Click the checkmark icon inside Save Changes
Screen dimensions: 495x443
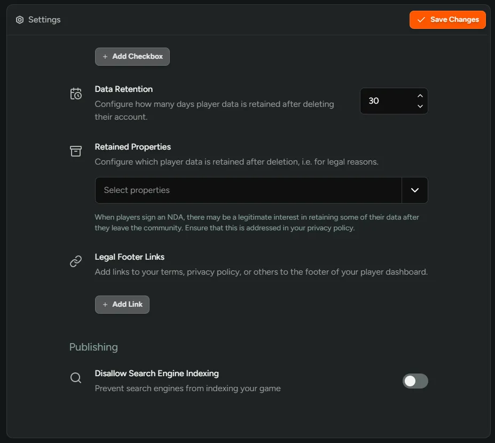pos(422,19)
